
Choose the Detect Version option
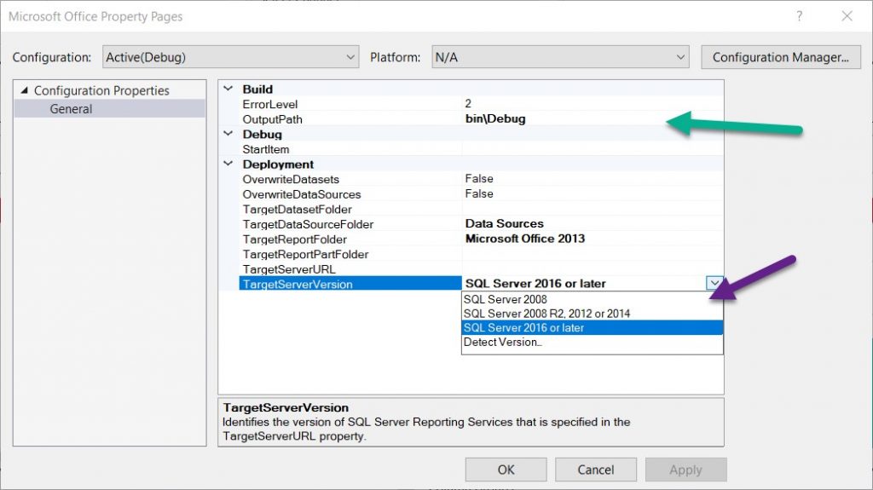(x=593, y=343)
